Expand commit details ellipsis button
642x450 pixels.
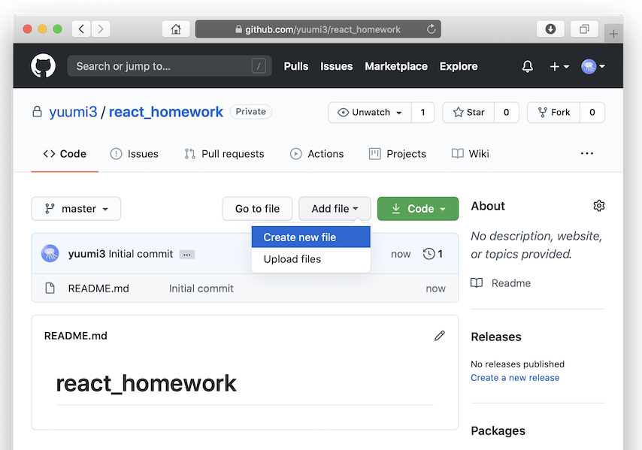(187, 255)
